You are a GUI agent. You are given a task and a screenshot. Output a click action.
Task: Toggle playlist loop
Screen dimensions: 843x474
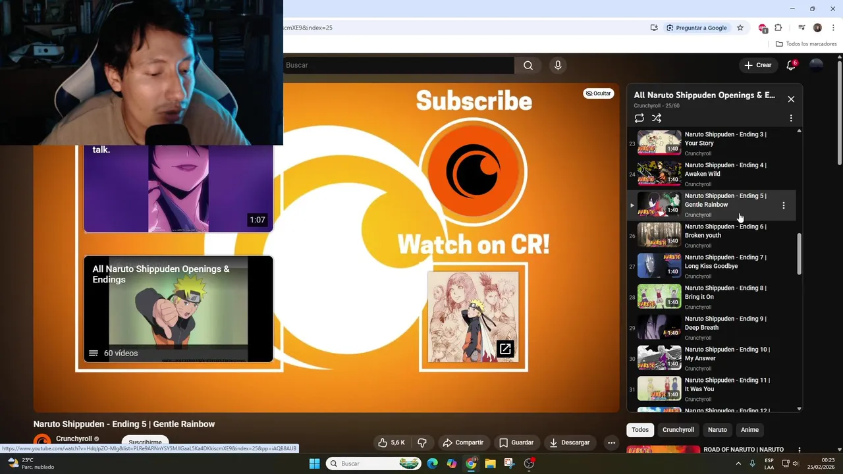pyautogui.click(x=639, y=118)
